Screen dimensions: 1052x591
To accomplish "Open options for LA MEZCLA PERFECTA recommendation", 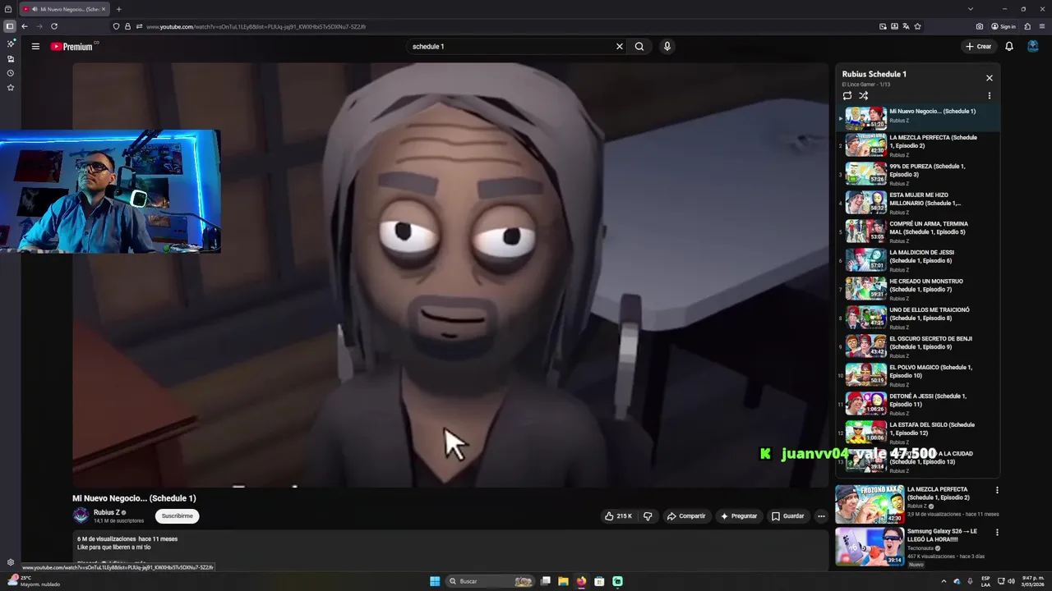I will 997,490.
